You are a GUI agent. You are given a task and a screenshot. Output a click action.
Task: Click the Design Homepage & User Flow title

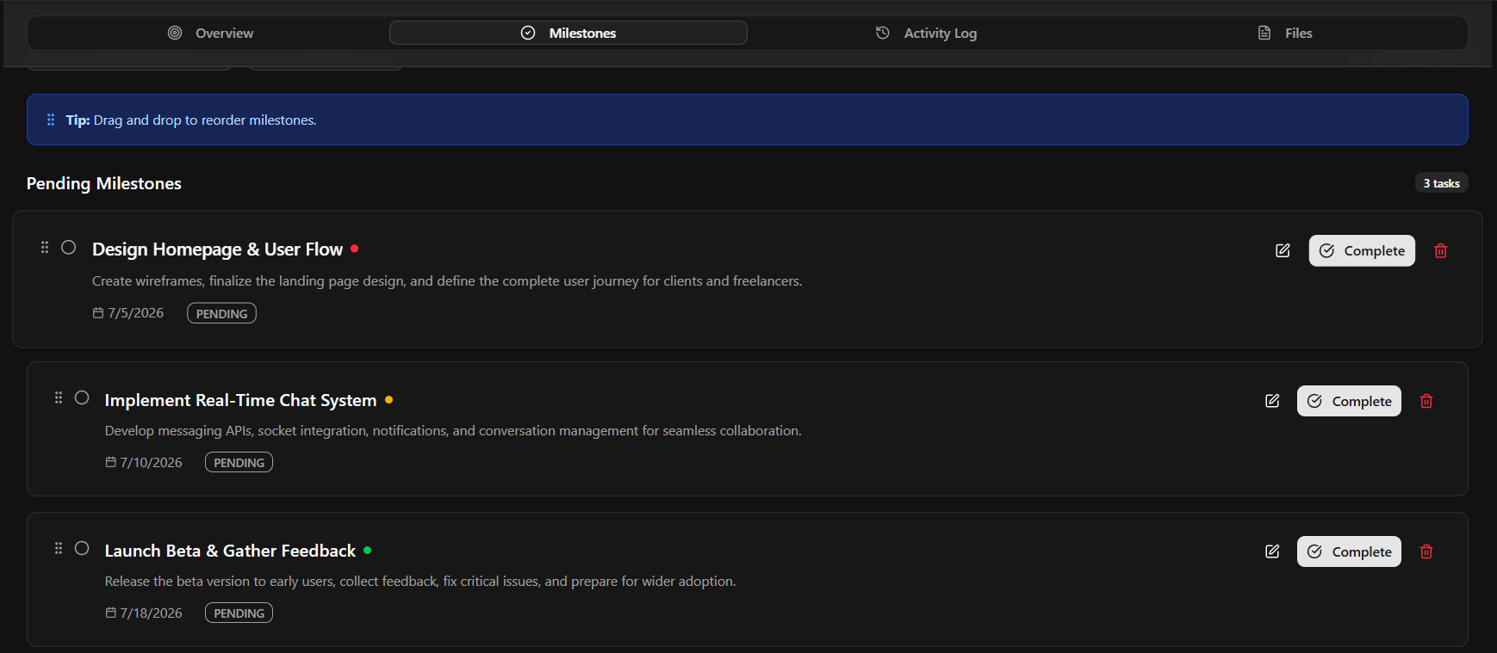click(217, 249)
